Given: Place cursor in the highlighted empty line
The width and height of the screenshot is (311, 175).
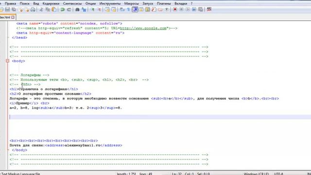Looking at the screenshot, I should pos(160,117).
